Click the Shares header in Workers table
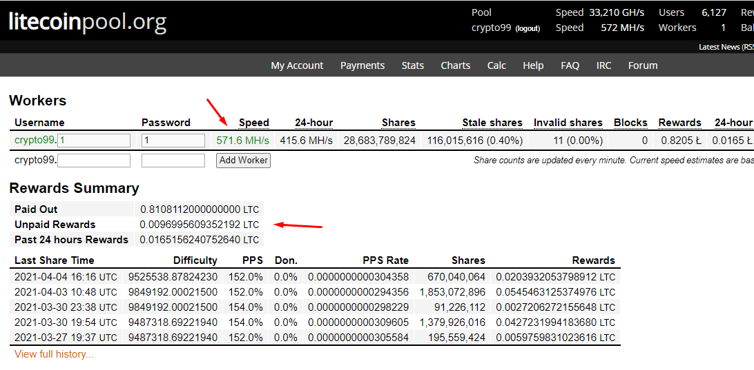 (398, 123)
